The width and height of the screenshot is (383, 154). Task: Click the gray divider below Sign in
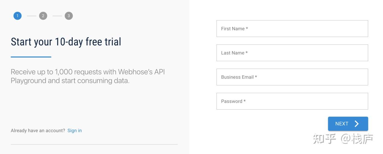click(x=94, y=144)
